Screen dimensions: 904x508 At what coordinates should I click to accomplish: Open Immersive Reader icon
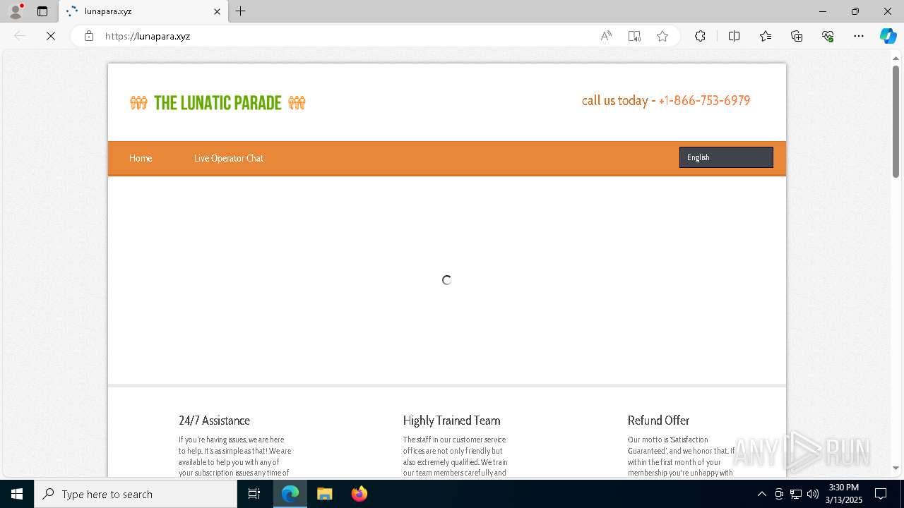pos(634,36)
